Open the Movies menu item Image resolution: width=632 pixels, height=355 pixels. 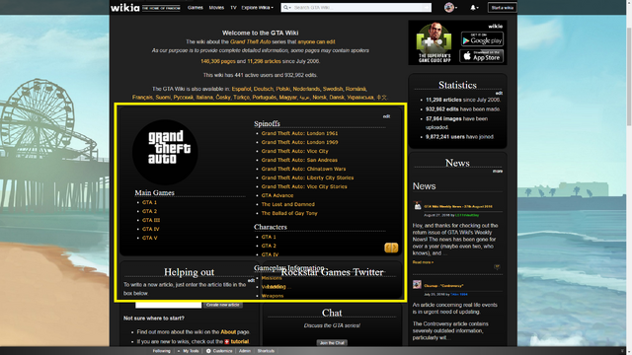pyautogui.click(x=216, y=7)
